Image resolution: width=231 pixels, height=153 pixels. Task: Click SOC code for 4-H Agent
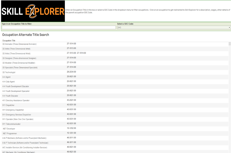point(72,76)
